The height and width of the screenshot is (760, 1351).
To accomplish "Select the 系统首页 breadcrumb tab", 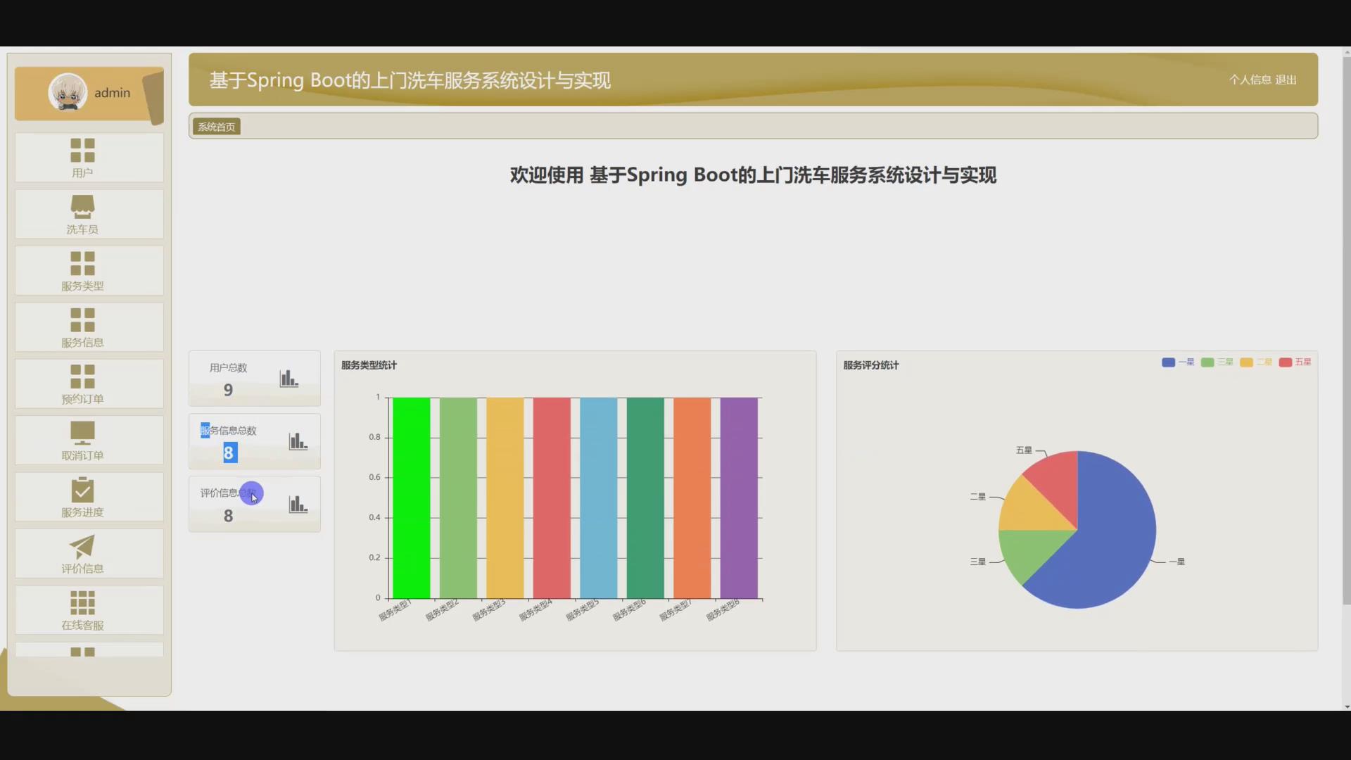I will 216,127.
